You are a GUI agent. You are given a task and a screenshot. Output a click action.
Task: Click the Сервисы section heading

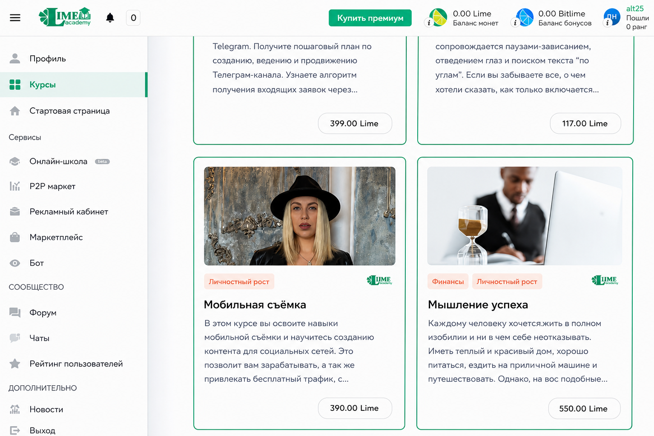point(25,138)
